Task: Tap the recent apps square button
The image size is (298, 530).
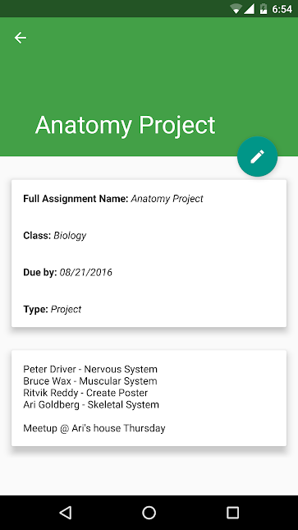Action: click(x=232, y=513)
